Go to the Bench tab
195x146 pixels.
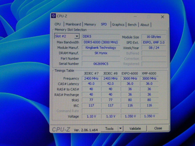(132, 25)
